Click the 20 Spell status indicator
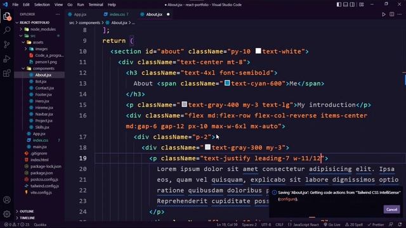 pyautogui.click(x=354, y=224)
